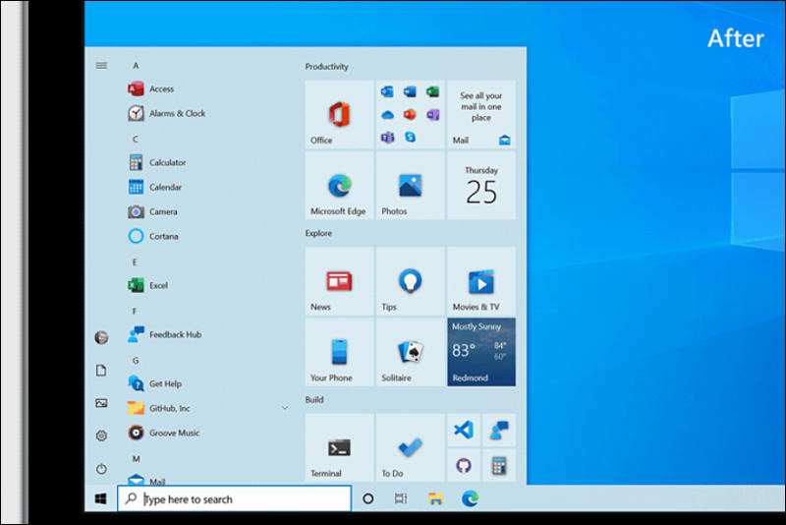
Task: Click the user account picture
Action: [x=101, y=337]
